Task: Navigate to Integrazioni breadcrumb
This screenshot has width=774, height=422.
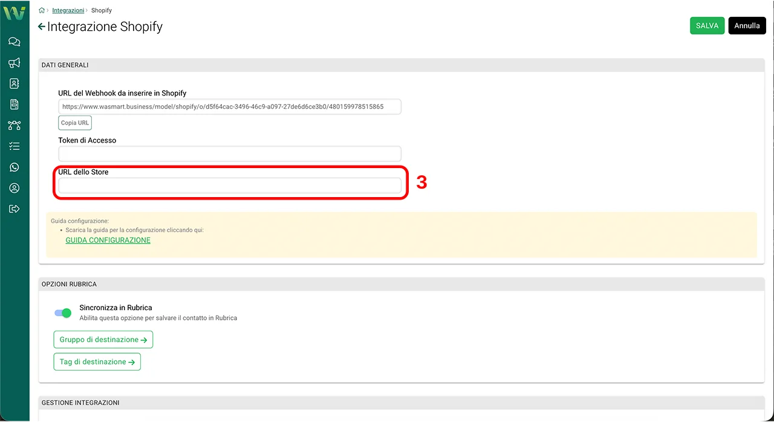Action: tap(68, 10)
